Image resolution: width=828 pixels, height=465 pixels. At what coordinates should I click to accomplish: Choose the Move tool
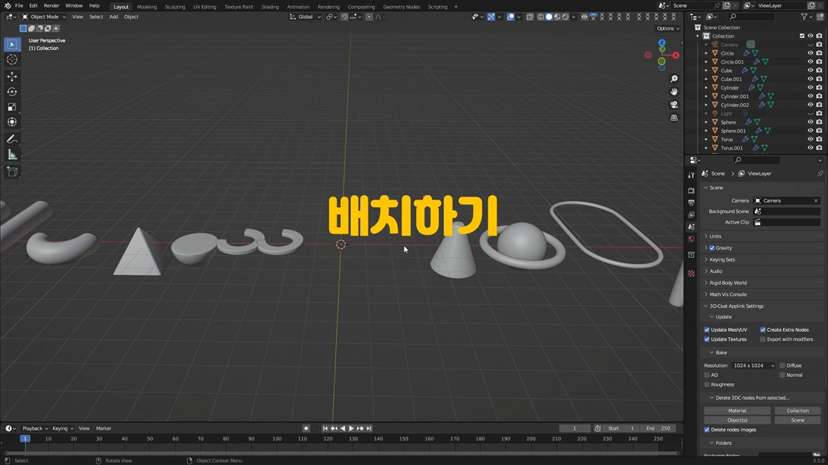coord(12,76)
